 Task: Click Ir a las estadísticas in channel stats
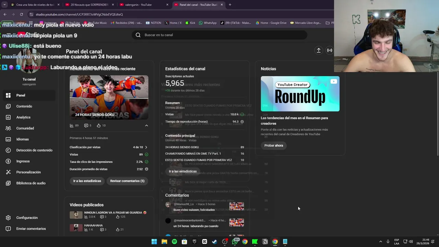(x=183, y=171)
